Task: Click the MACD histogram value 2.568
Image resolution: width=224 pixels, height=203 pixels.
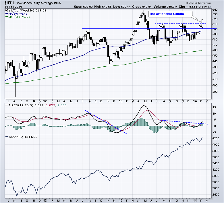Action: click(x=62, y=105)
